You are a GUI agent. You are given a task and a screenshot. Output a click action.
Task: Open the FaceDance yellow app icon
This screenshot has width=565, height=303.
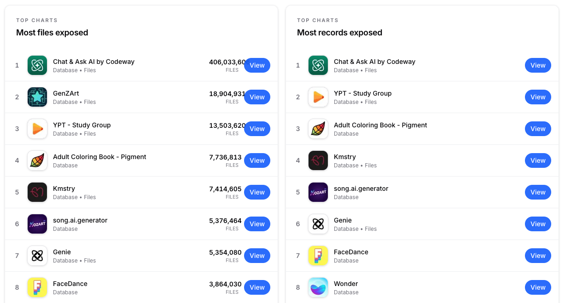tap(37, 287)
